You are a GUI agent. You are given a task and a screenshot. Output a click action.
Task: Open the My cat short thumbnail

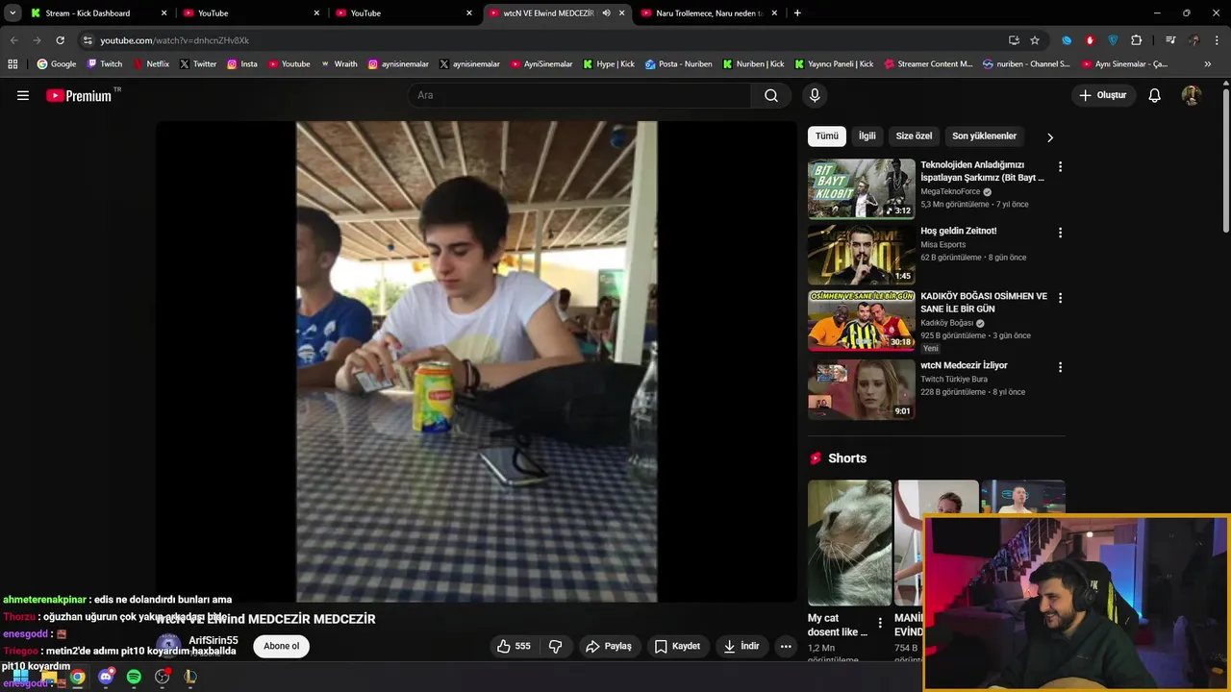click(850, 542)
